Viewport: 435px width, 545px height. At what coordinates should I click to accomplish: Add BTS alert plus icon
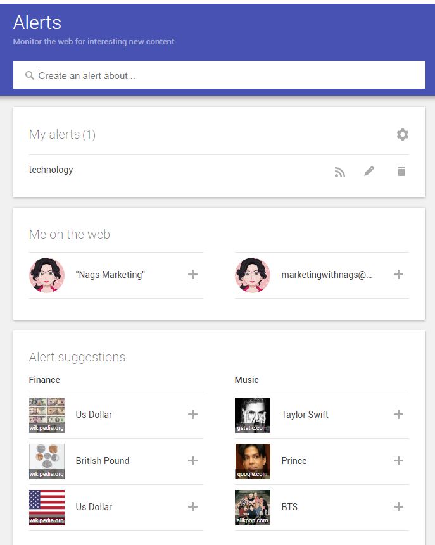click(x=398, y=507)
